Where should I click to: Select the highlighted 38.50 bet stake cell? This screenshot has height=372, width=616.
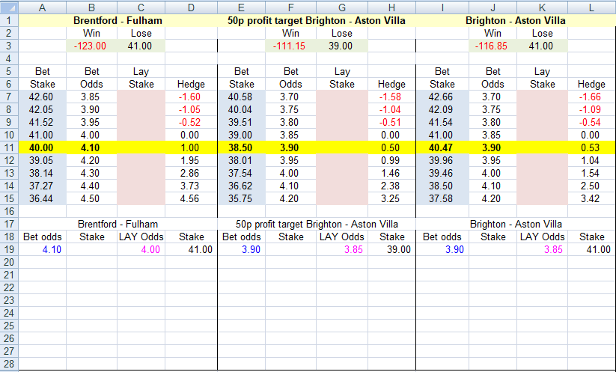241,148
